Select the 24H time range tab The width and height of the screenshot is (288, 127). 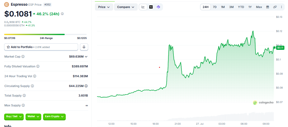[205, 7]
